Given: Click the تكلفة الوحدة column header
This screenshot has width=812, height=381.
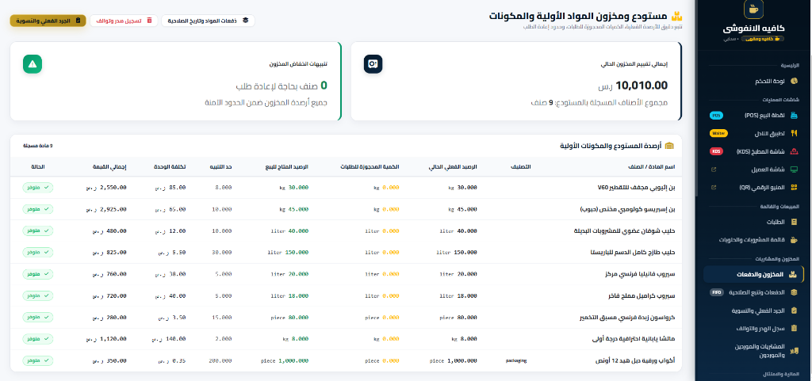Looking at the screenshot, I should tap(170, 167).
